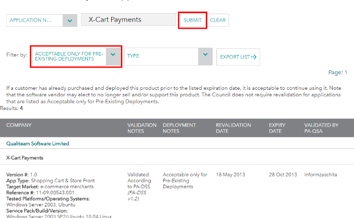354x218 pixels.
Task: Click the Informzaschita validator name
Action: [321, 175]
